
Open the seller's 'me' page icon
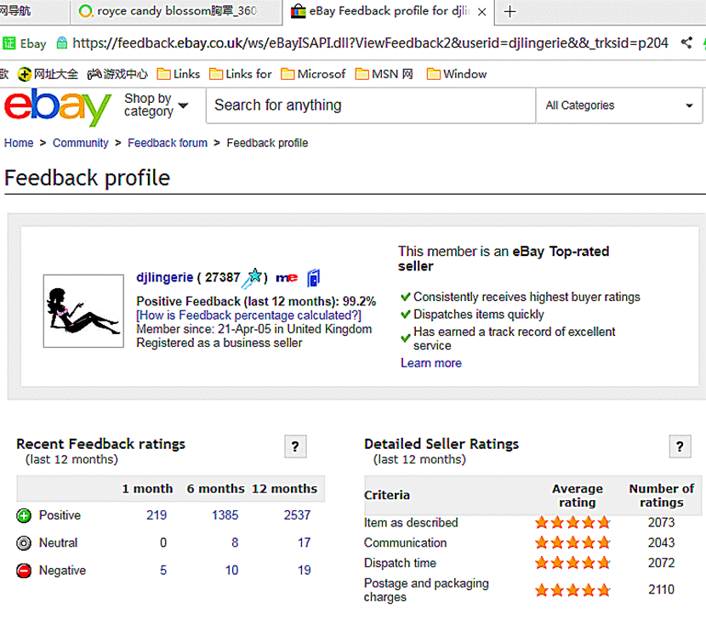[x=286, y=278]
